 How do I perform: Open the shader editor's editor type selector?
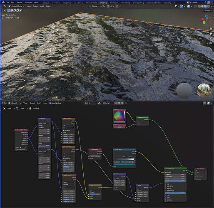(4, 103)
